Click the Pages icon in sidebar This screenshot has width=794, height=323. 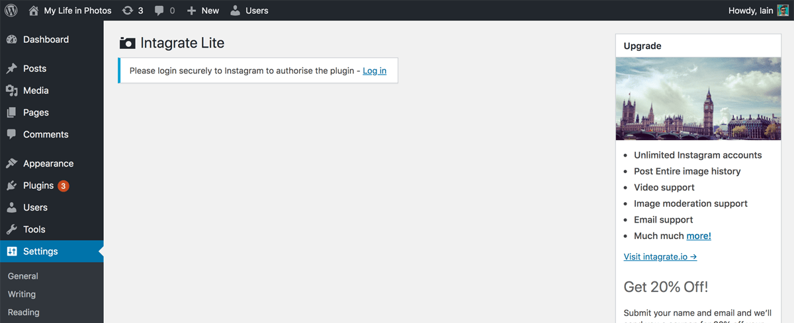click(11, 112)
